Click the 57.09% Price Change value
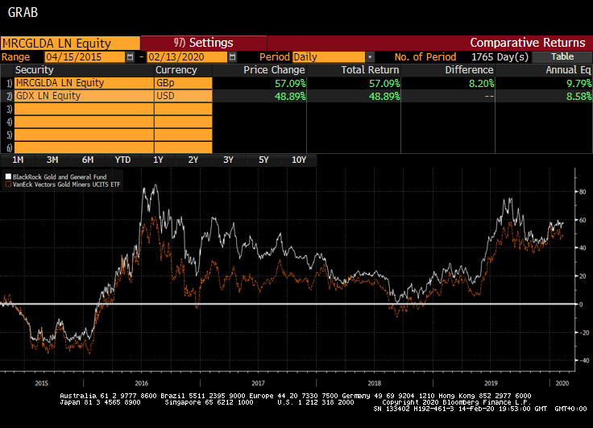Screen dimensions: 593x428 290,83
